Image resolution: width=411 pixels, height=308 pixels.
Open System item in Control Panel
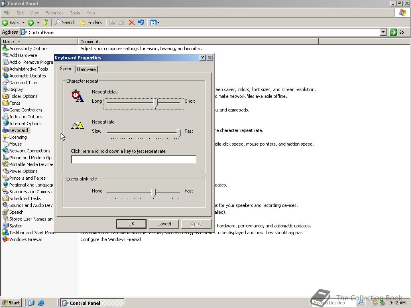[13, 225]
